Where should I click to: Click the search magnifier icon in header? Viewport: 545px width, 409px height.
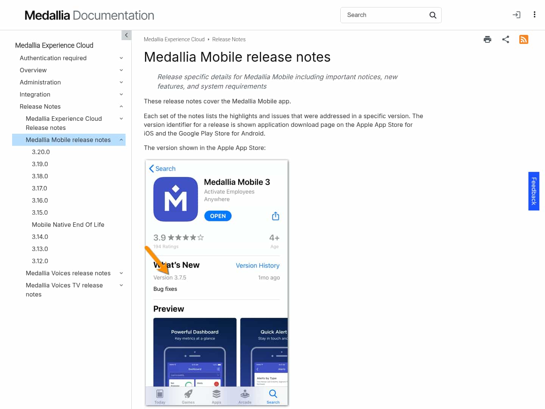pos(433,15)
